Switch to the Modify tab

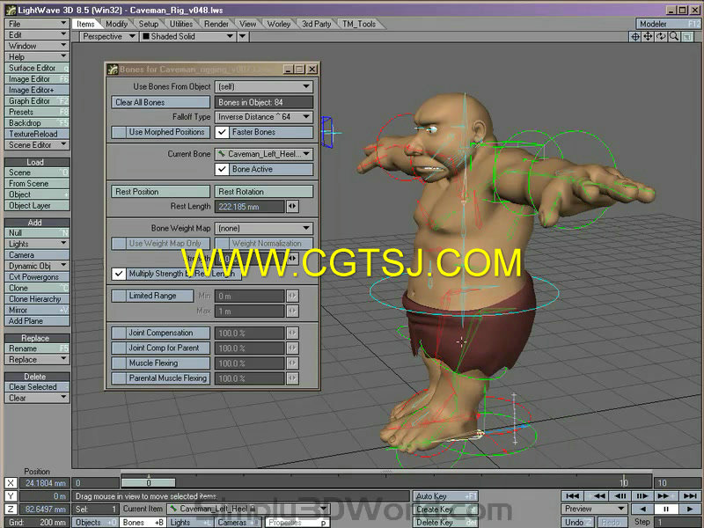[117, 24]
